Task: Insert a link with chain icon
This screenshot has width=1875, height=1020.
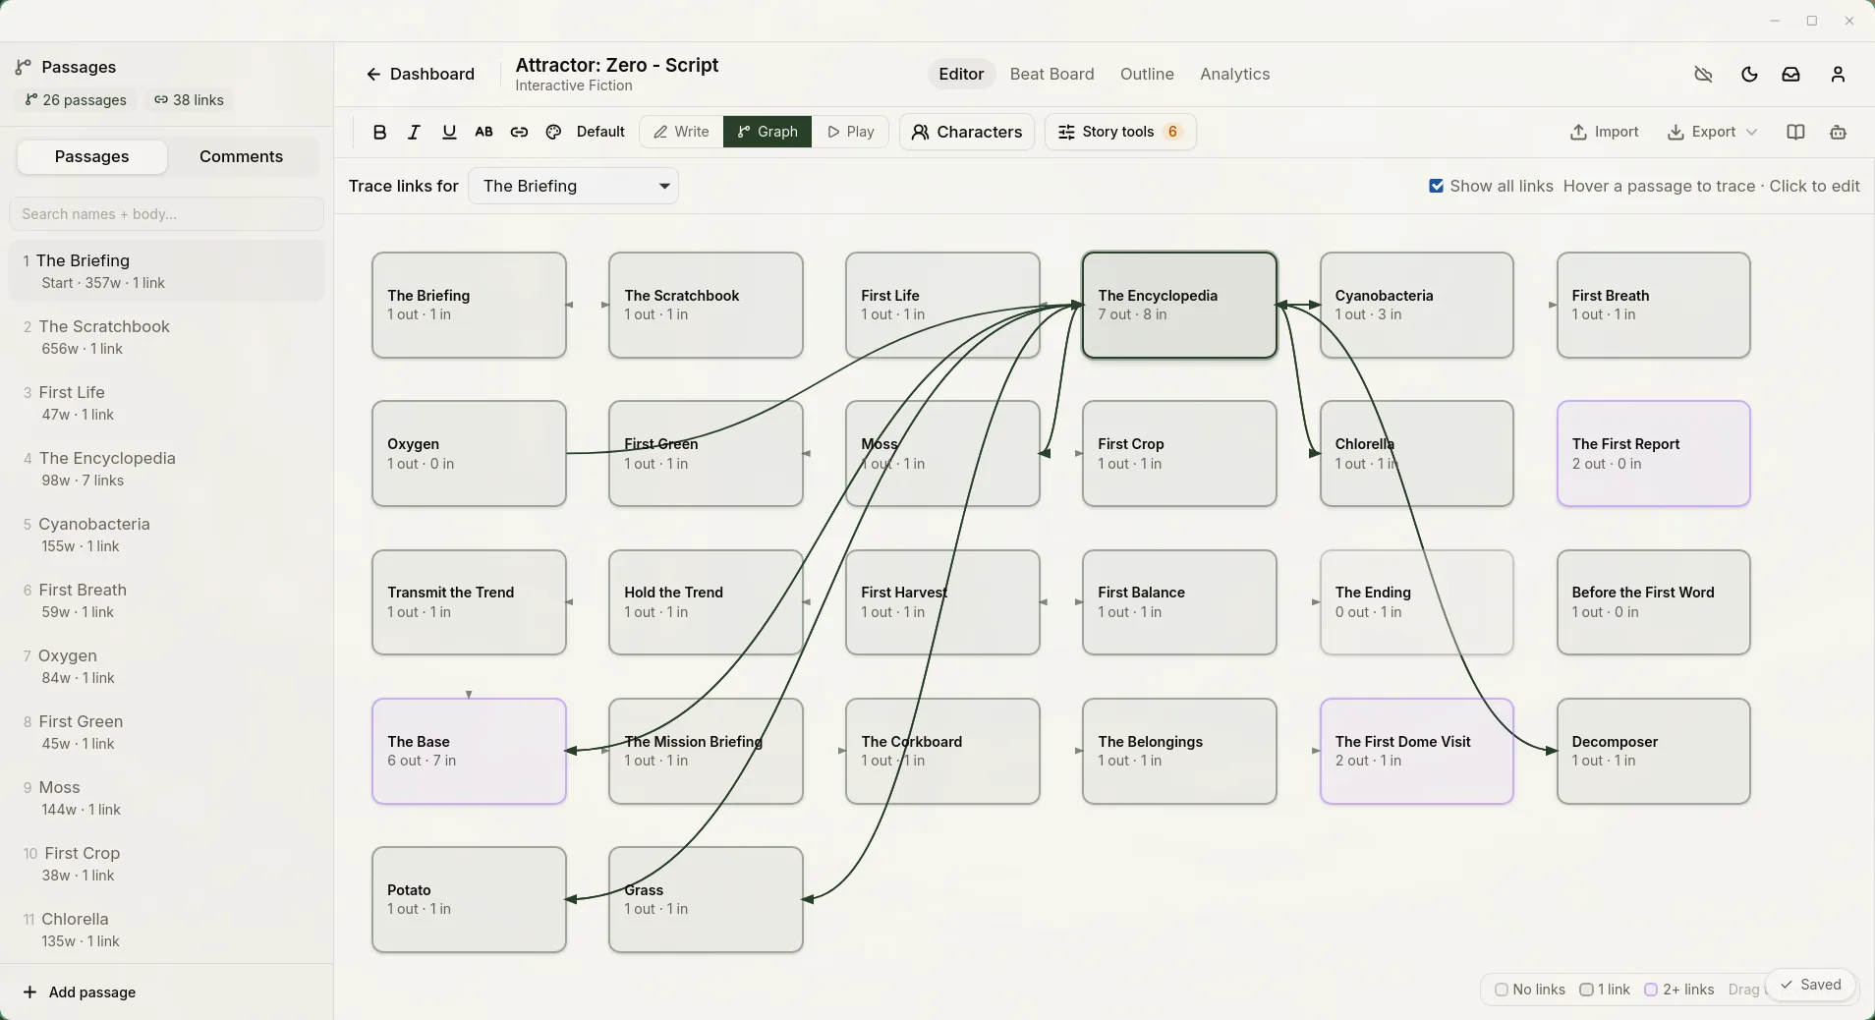Action: point(519,132)
